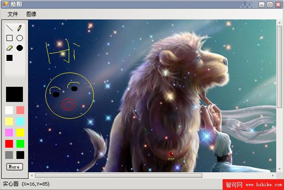Pick the magenta pink color swatch
The width and height of the screenshot is (284, 190).
(x=9, y=133)
